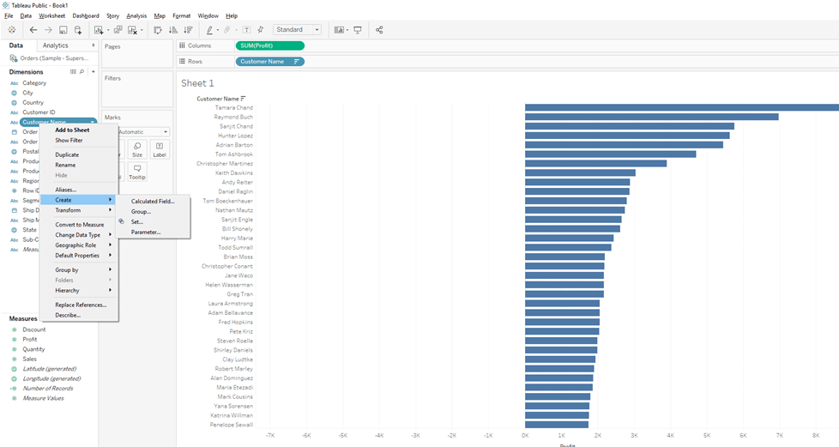Viewport: 839px width, 447px height.
Task: Click the Show/hide cards toolbar icon
Action: (339, 30)
